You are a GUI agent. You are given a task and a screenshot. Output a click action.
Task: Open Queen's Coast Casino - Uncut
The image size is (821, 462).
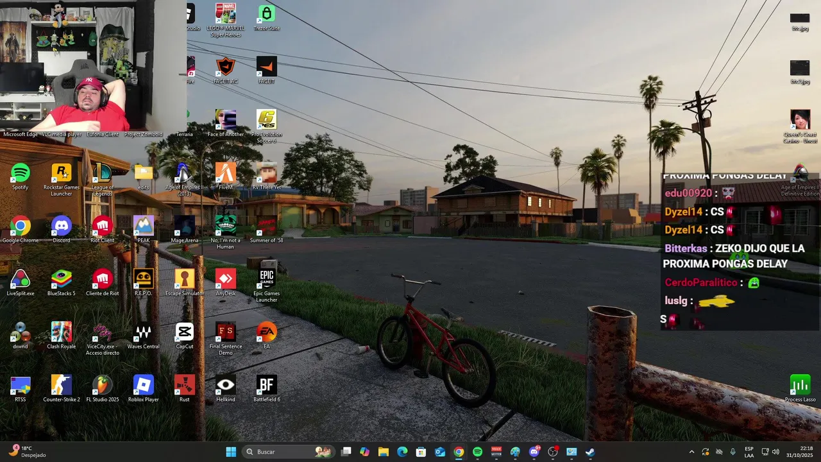click(x=800, y=126)
